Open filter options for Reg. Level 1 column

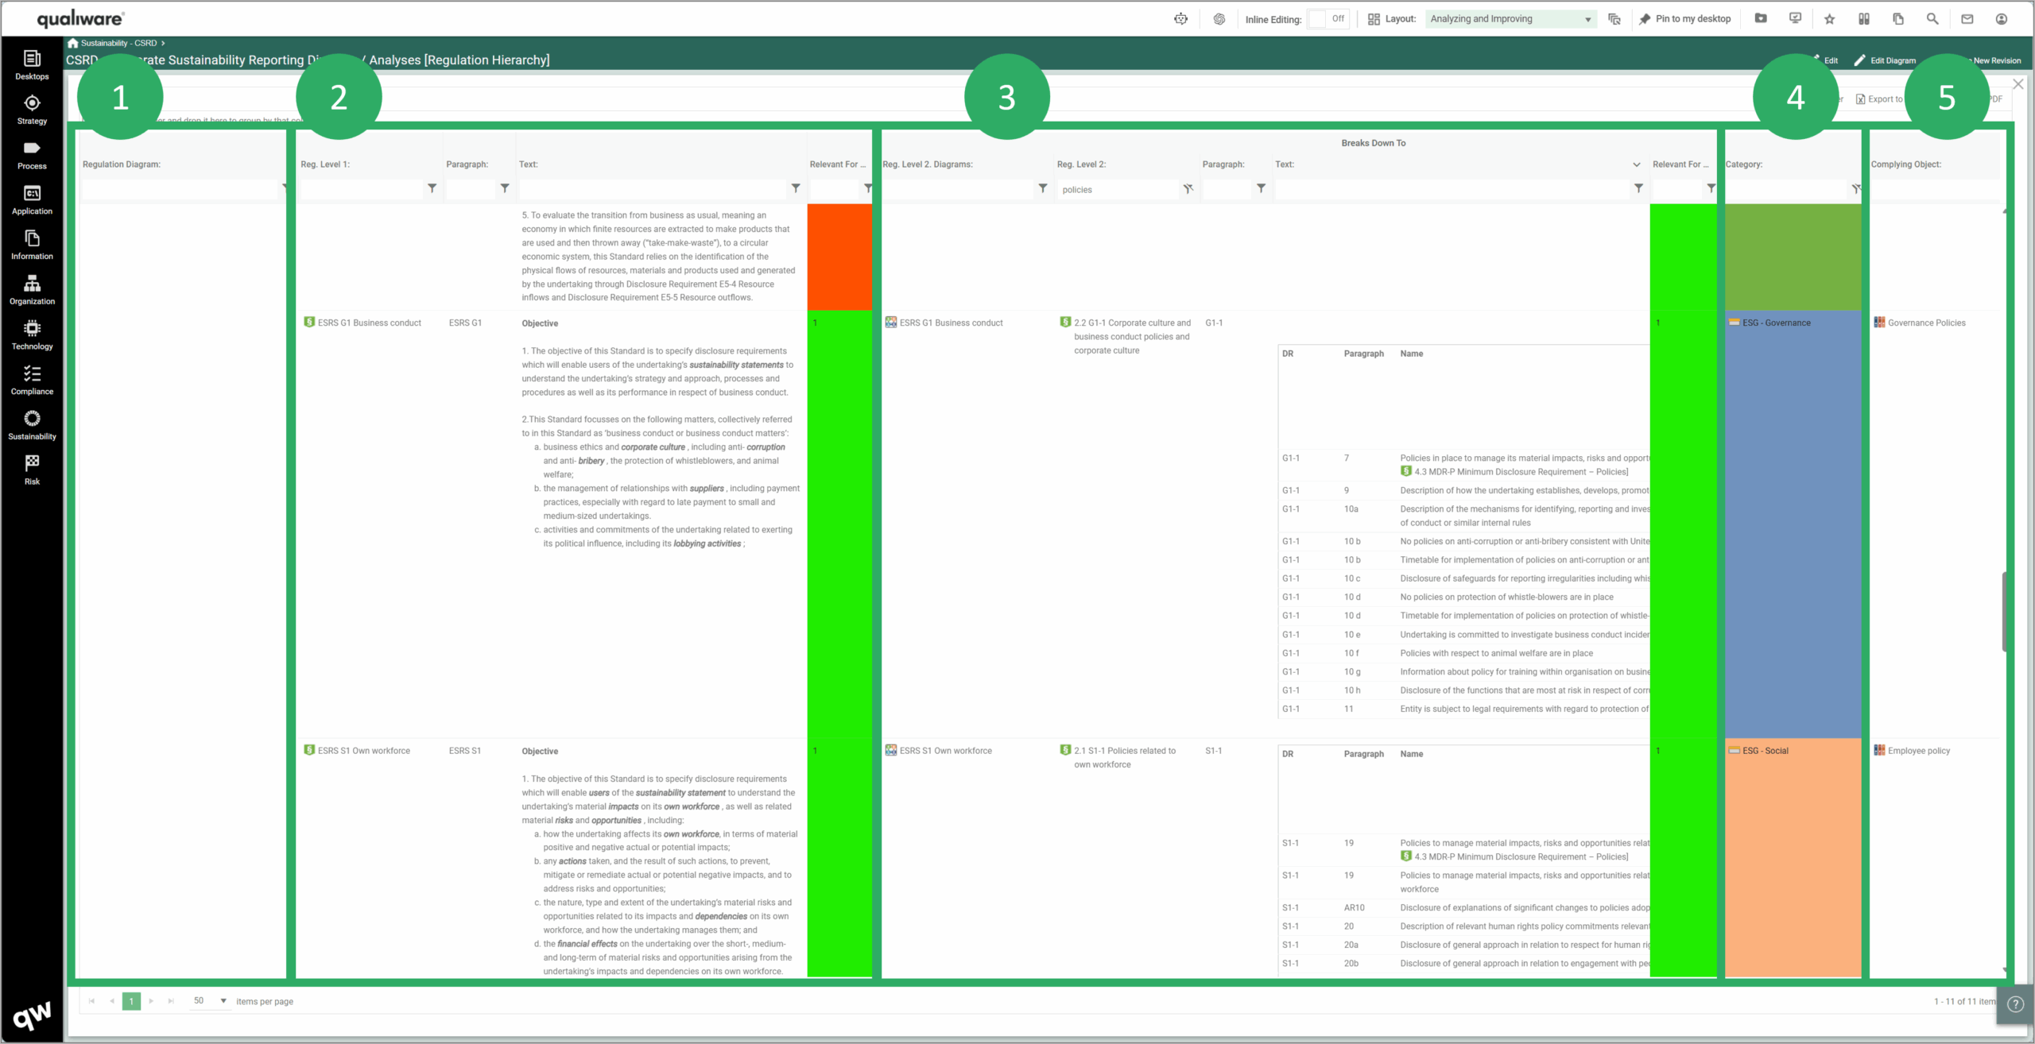pyautogui.click(x=432, y=189)
